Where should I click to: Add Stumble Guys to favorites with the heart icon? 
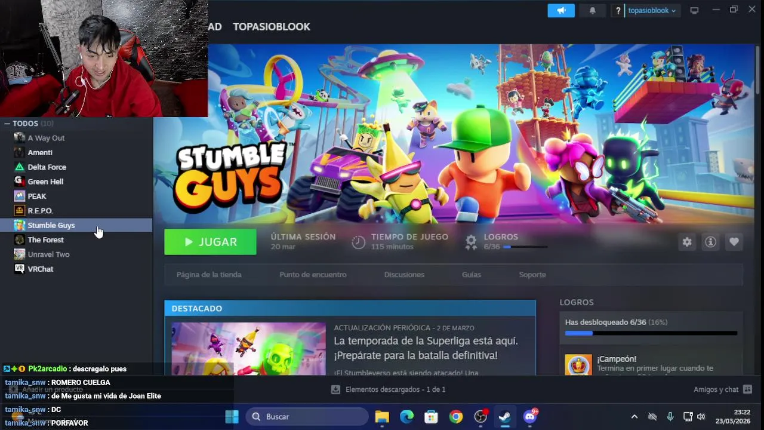[x=734, y=242]
